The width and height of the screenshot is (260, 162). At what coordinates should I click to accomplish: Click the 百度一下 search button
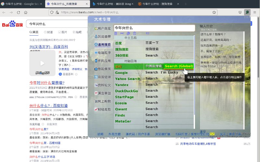tap(152, 43)
